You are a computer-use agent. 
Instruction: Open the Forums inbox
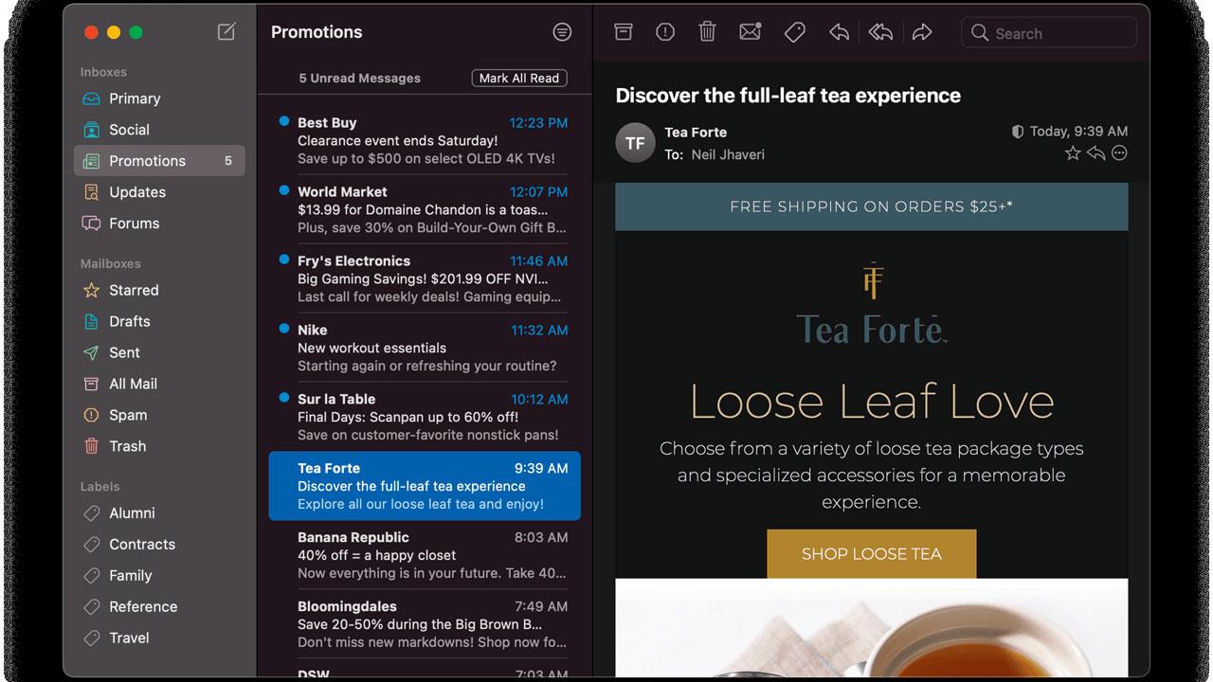159,224
